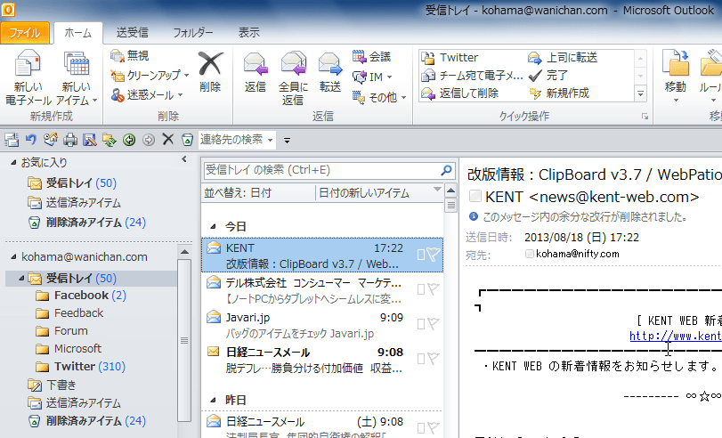Click the 受信トレイの検索 search field

pos(321,170)
